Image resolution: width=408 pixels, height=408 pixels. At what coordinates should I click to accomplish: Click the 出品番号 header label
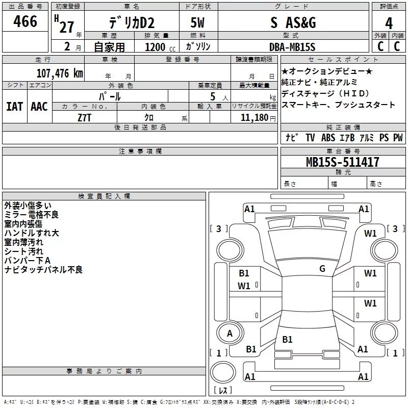pos(25,7)
